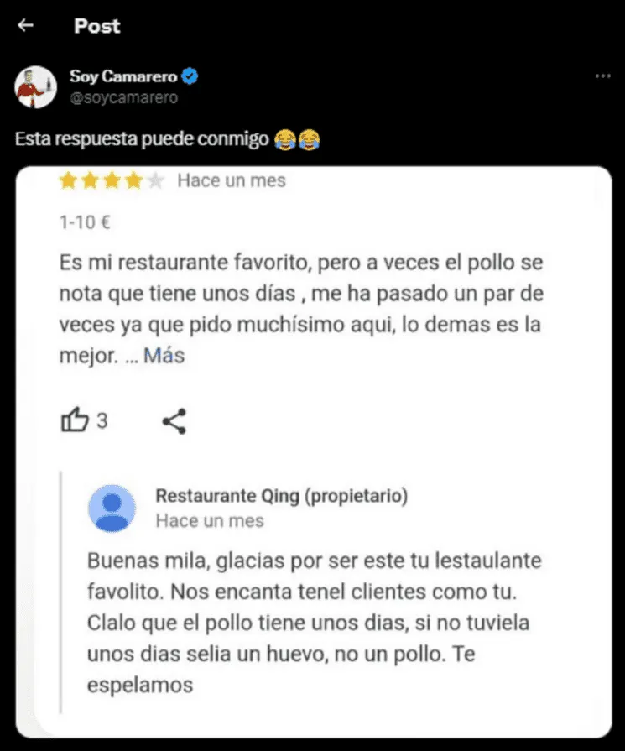
Task: Click the 1-10 € price label
Action: point(86,223)
